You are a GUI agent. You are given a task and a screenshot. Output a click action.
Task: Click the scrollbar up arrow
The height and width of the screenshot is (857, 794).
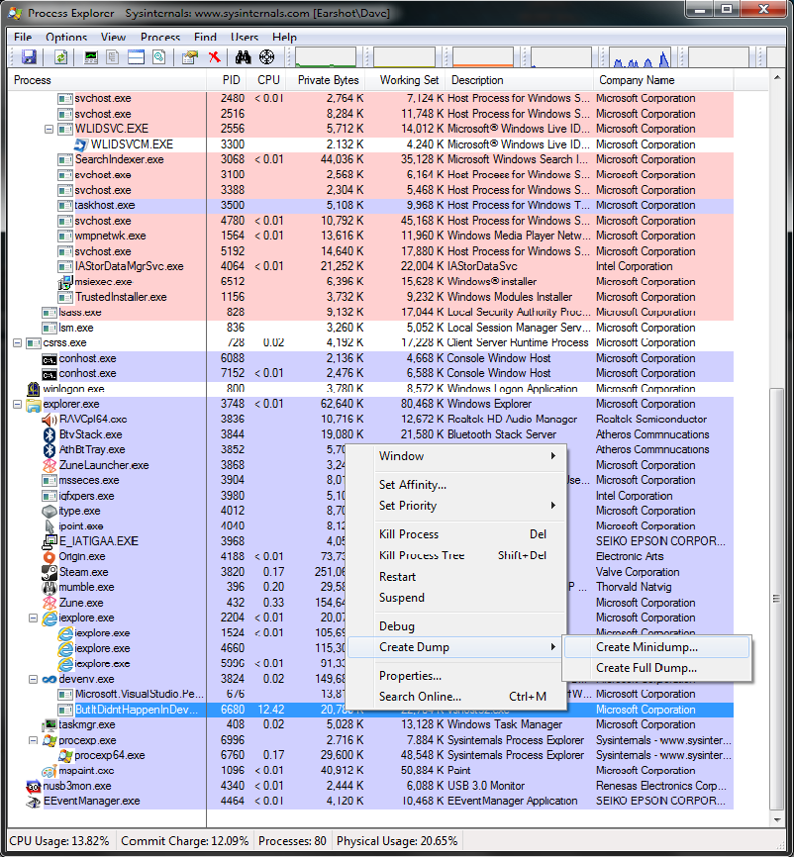[776, 78]
